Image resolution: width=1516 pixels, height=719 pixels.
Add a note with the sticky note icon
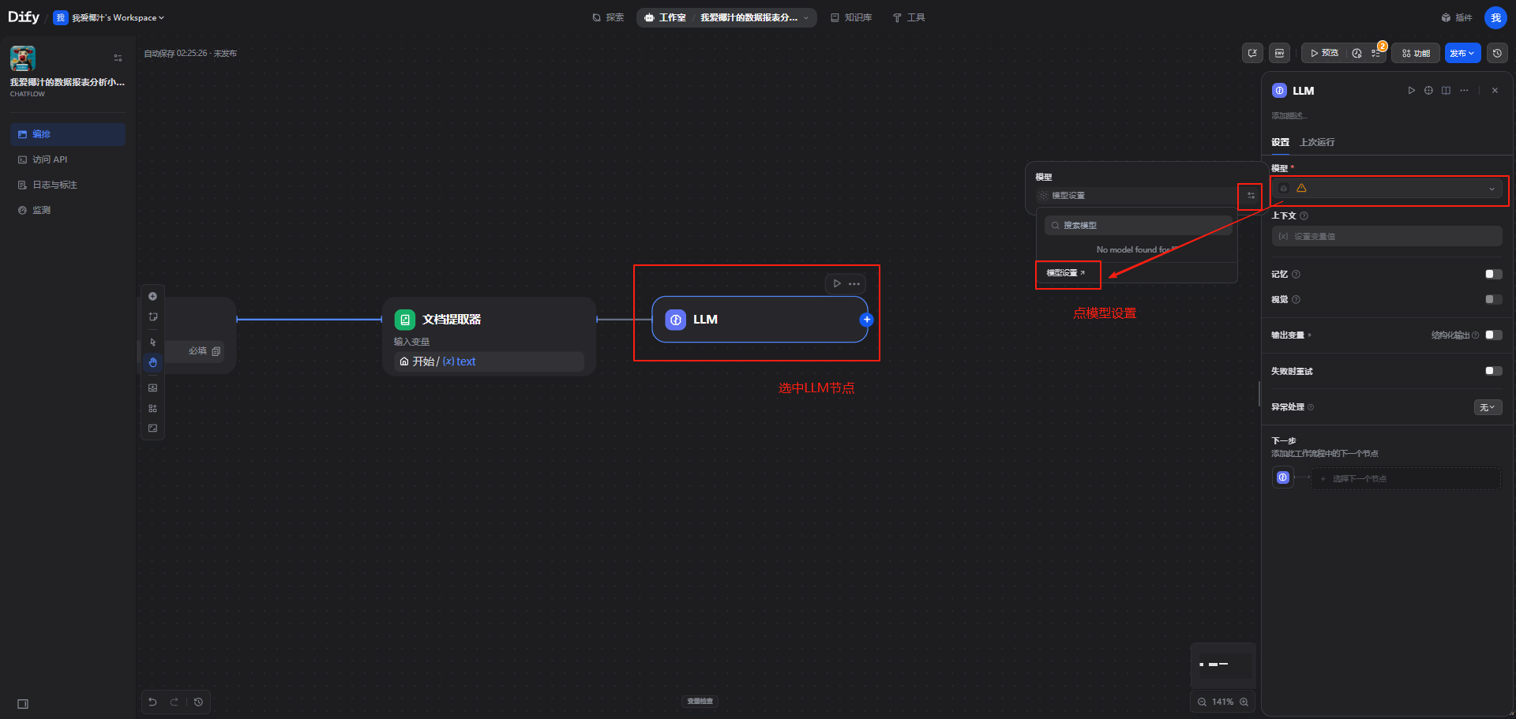(x=153, y=316)
